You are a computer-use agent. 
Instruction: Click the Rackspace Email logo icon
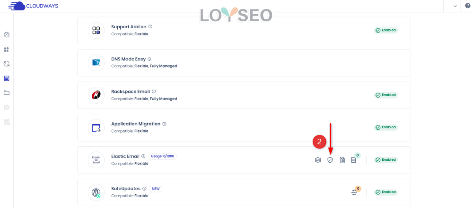[96, 95]
